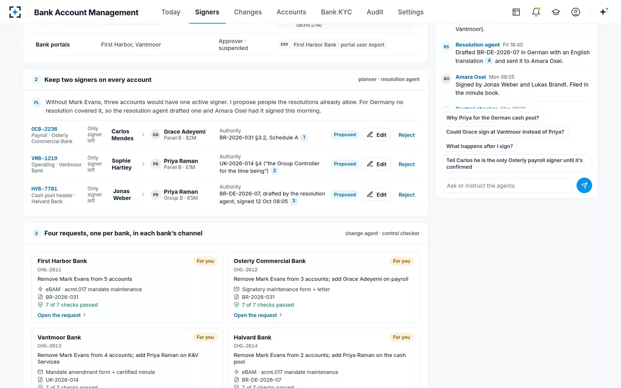Select suggestion 'What happens after I sign?'
Image resolution: width=621 pixels, height=388 pixels.
click(480, 146)
